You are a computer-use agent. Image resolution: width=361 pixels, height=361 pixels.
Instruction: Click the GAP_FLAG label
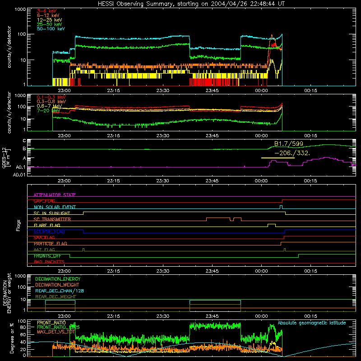click(45, 201)
